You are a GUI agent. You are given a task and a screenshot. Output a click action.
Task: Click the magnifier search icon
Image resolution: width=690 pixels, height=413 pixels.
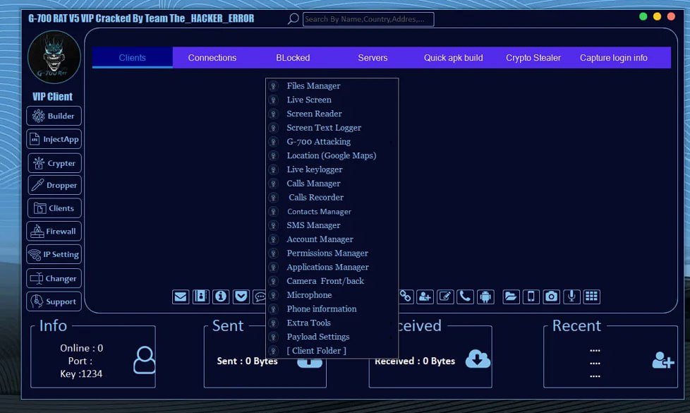point(293,19)
